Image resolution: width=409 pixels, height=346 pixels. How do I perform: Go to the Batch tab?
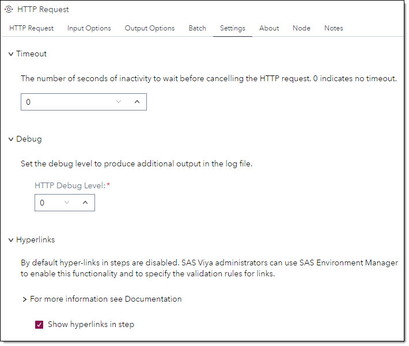197,28
